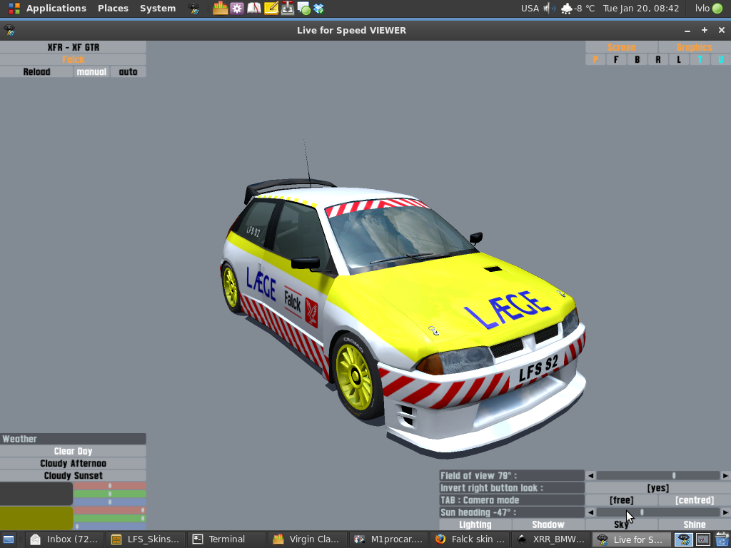
Task: Select the cyan U view button
Action: pyautogui.click(x=720, y=60)
